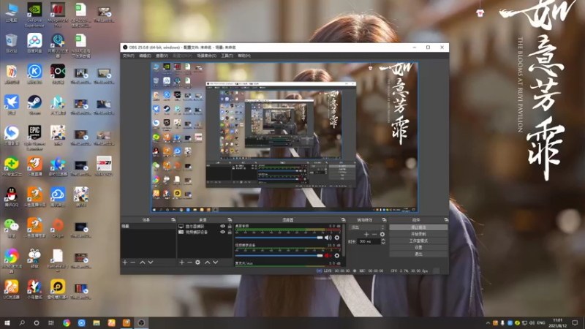Pop out the Scene Transitions dock using its header icon

pyautogui.click(x=385, y=220)
